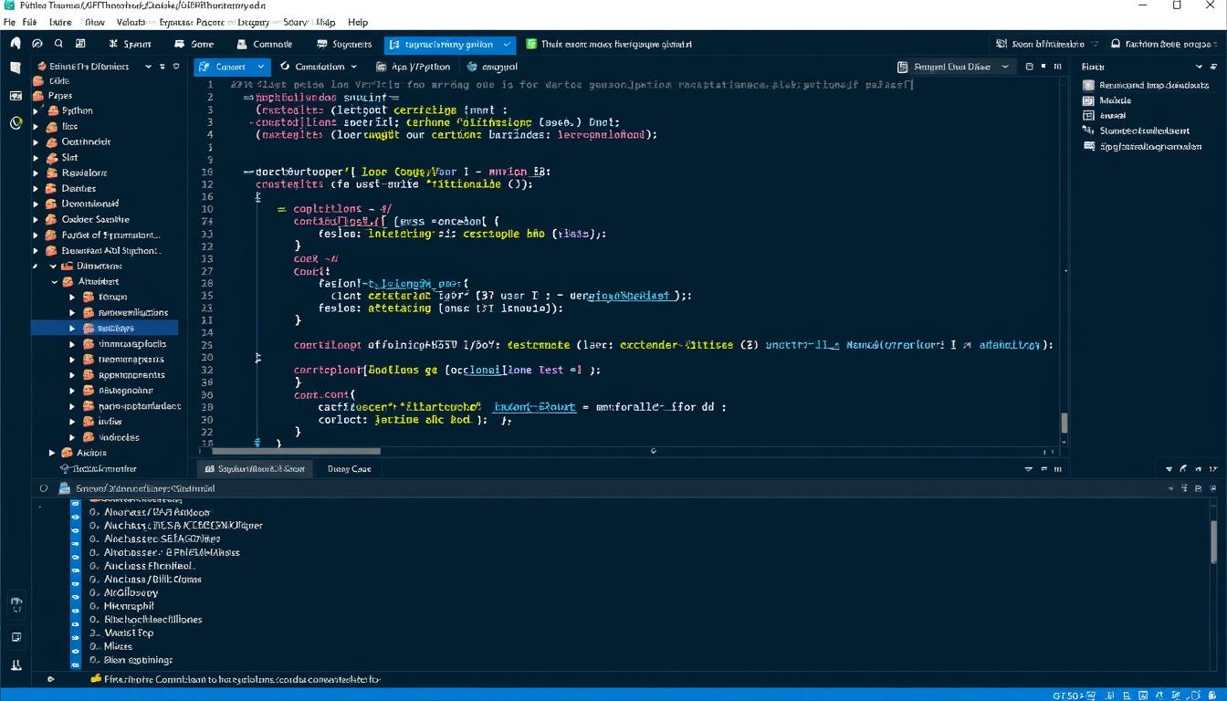Expand the Python folder in the tree
Image resolution: width=1227 pixels, height=701 pixels.
(37, 111)
